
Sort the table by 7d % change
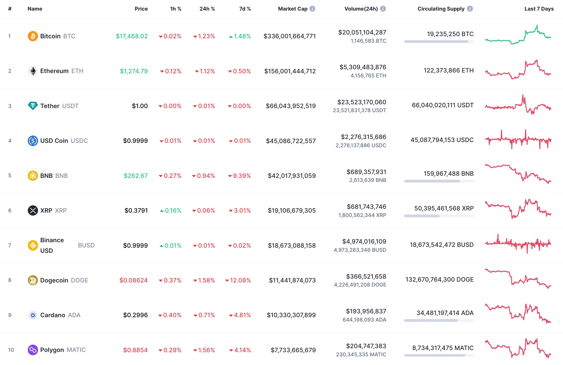244,8
